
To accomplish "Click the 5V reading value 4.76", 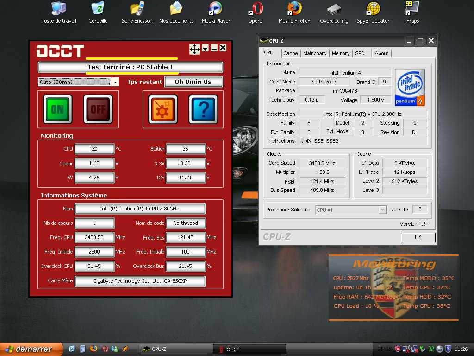I will 94,178.
